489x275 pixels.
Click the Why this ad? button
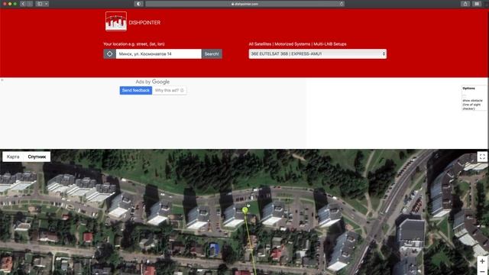170,90
